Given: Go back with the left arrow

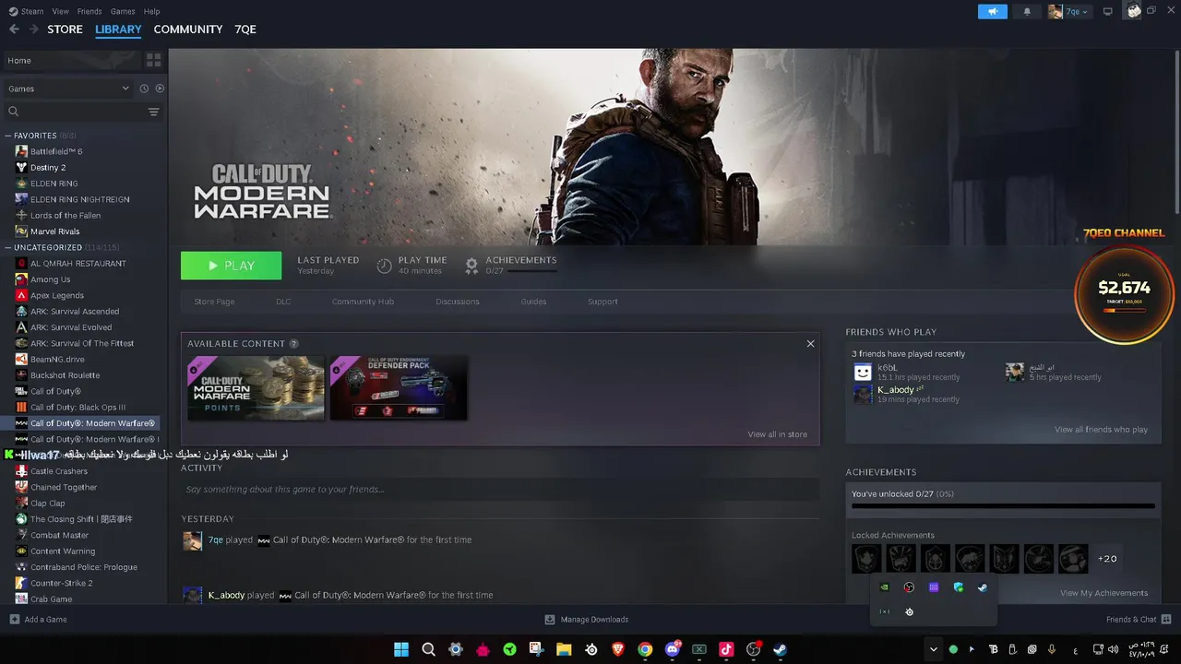Looking at the screenshot, I should [14, 30].
